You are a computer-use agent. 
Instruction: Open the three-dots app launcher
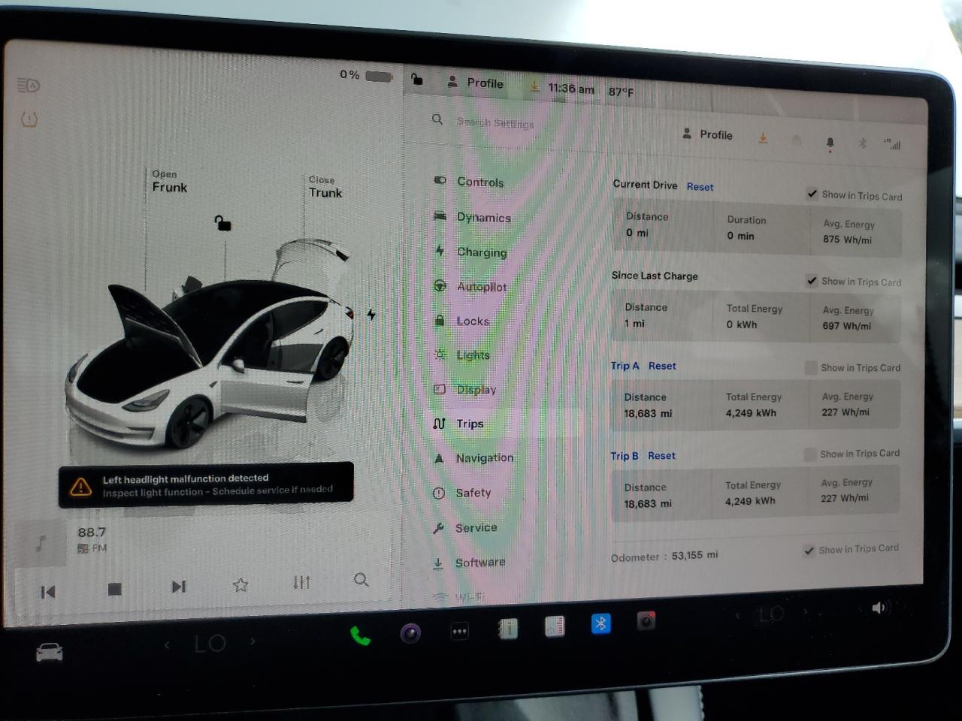click(459, 632)
